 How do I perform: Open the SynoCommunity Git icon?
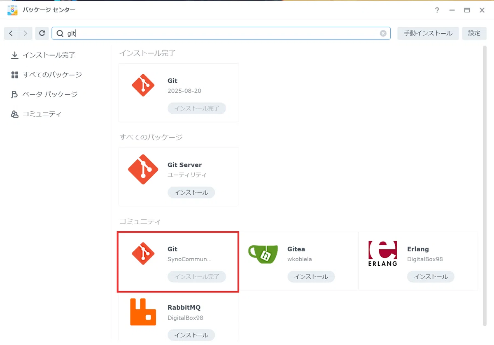(143, 253)
